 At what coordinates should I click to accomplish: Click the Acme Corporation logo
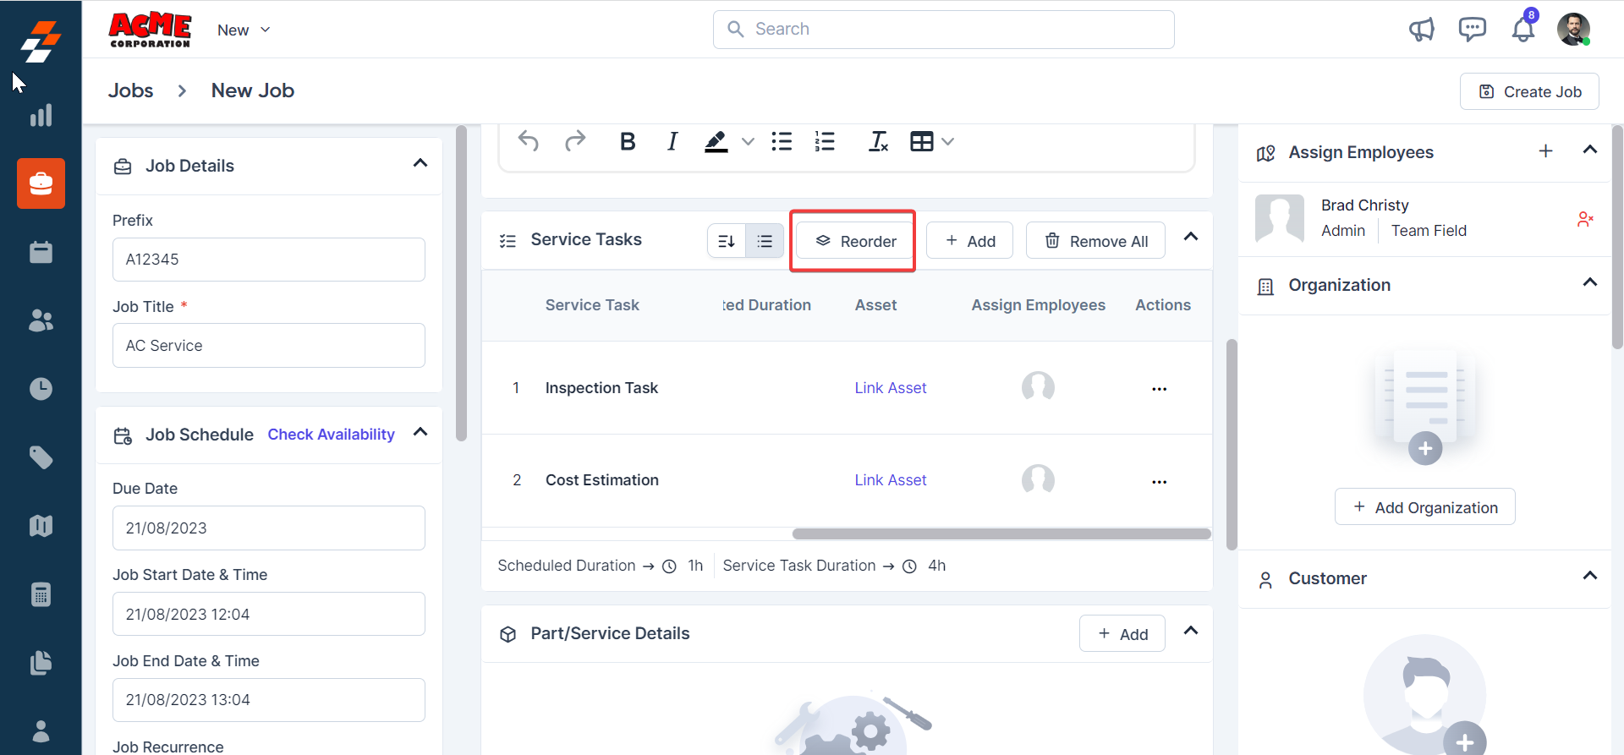151,30
